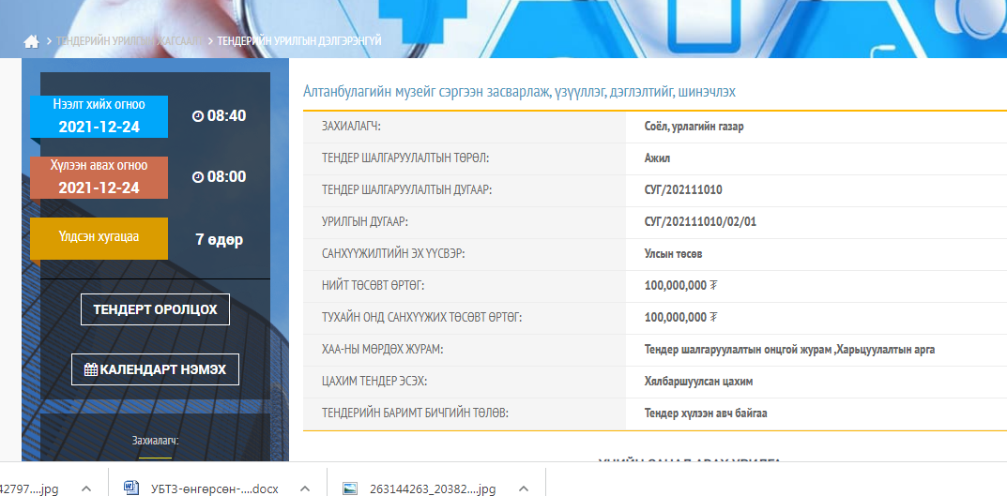Expand options for the 263144263 jpg download

[x=522, y=488]
